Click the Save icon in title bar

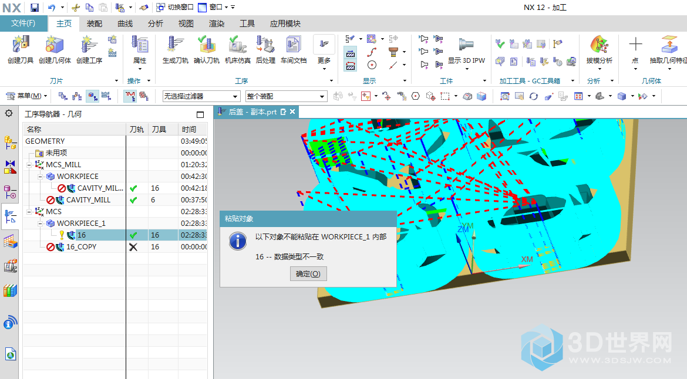[35, 8]
